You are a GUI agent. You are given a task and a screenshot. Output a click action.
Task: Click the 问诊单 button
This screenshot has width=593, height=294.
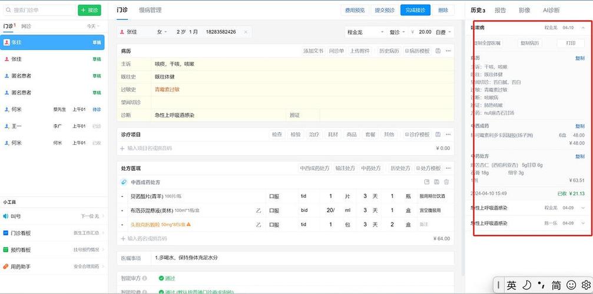[x=337, y=51]
